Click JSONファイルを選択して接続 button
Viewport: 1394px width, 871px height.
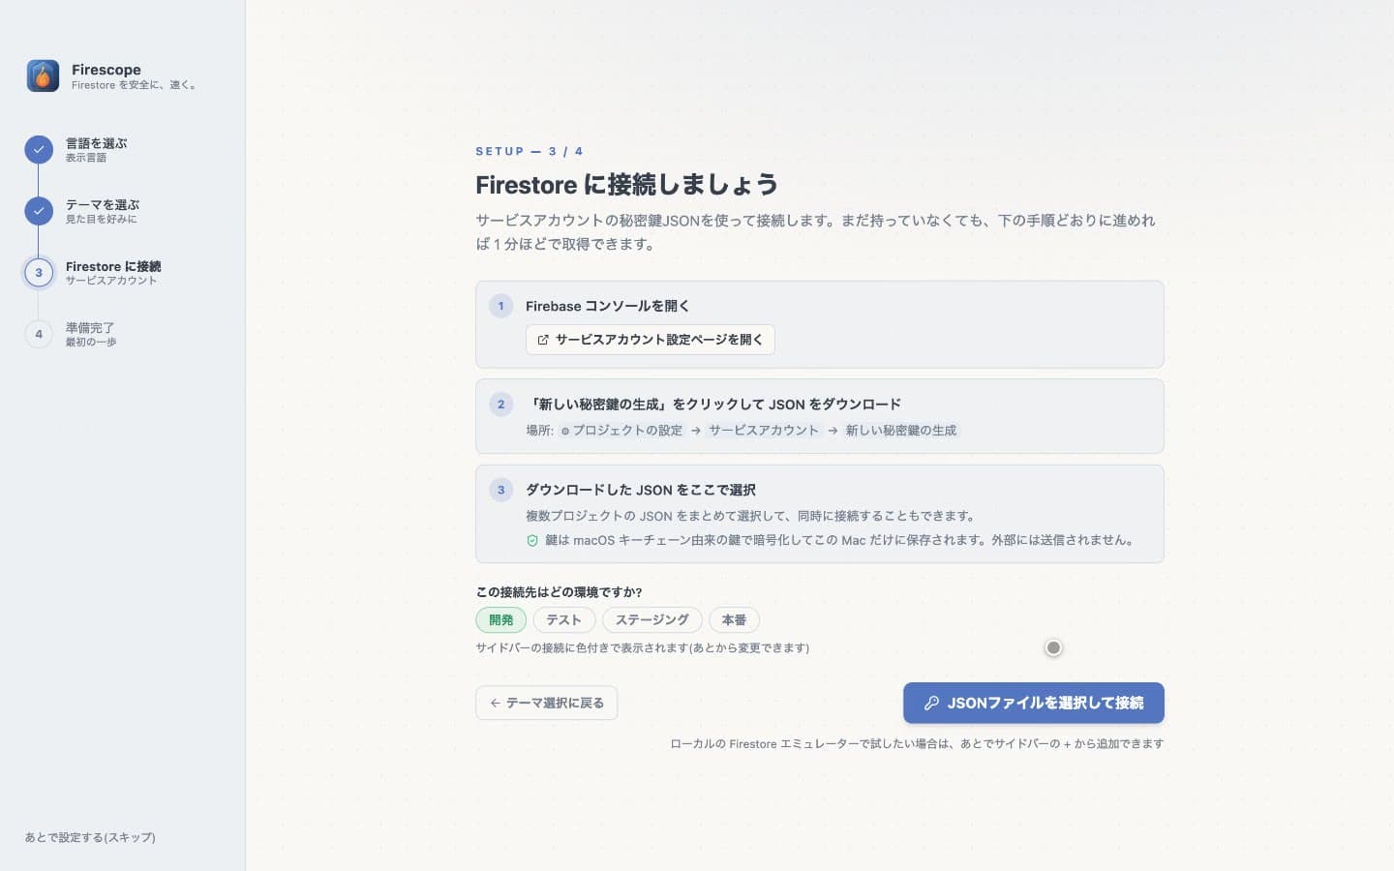1034,704
